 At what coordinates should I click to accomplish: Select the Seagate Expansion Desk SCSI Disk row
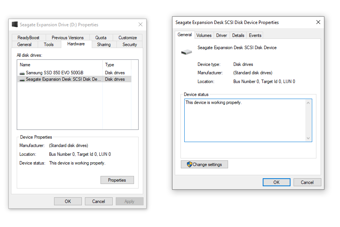point(74,79)
